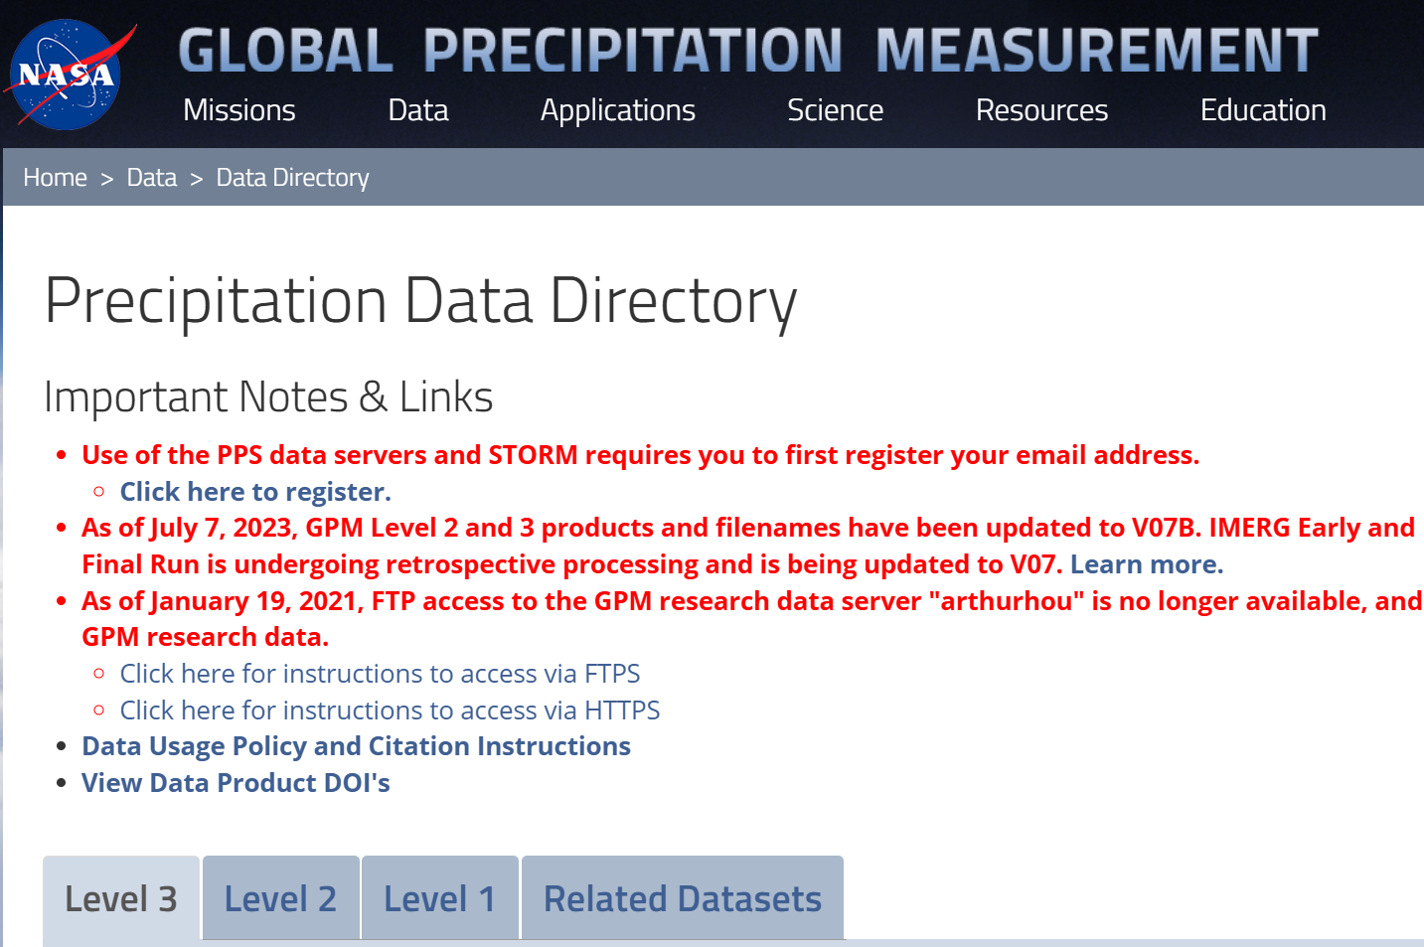Open View Data Product DOI's link

236,783
